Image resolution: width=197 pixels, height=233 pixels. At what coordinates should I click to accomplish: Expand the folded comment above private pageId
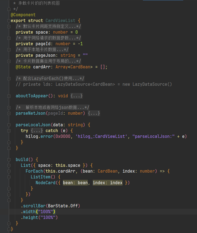[9, 38]
